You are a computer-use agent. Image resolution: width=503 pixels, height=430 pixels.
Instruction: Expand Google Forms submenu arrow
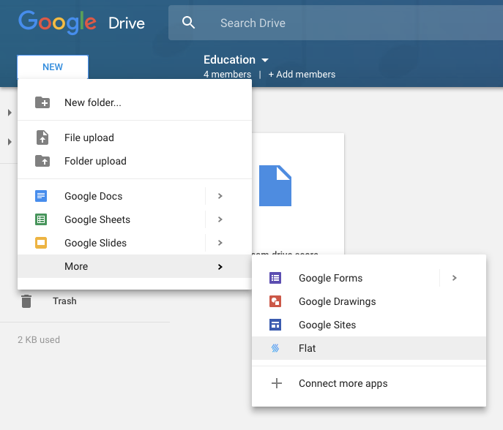coord(454,278)
